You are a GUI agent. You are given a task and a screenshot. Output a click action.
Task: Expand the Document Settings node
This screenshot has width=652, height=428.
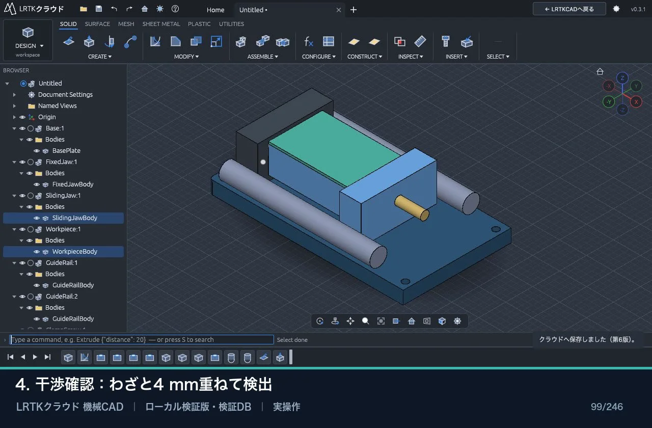click(x=14, y=95)
